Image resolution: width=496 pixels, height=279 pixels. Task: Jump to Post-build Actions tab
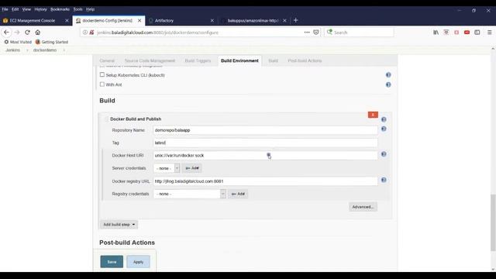coord(305,60)
